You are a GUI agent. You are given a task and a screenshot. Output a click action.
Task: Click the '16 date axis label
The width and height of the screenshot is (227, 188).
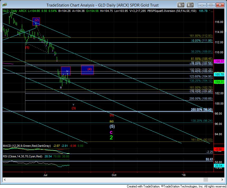[x=184, y=175]
